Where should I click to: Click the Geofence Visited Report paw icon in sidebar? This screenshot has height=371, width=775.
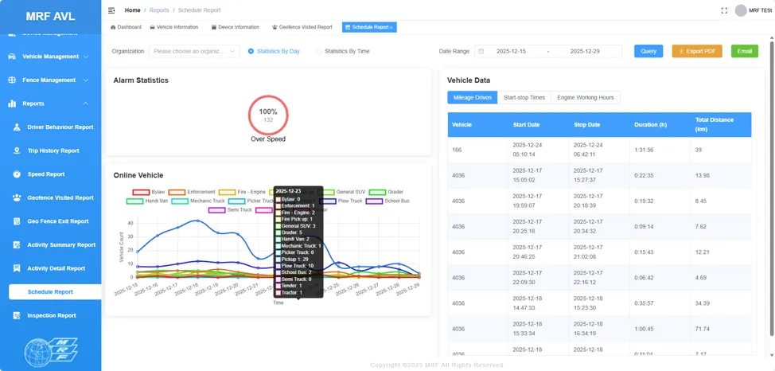(x=17, y=198)
